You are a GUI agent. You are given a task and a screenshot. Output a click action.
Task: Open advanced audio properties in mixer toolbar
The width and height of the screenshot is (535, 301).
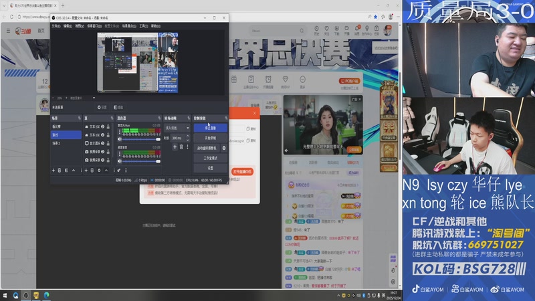[x=119, y=171]
